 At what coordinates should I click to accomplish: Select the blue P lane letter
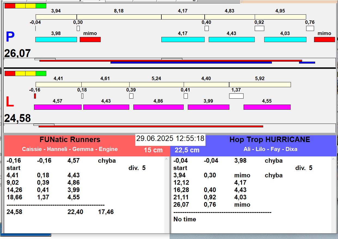coord(10,37)
